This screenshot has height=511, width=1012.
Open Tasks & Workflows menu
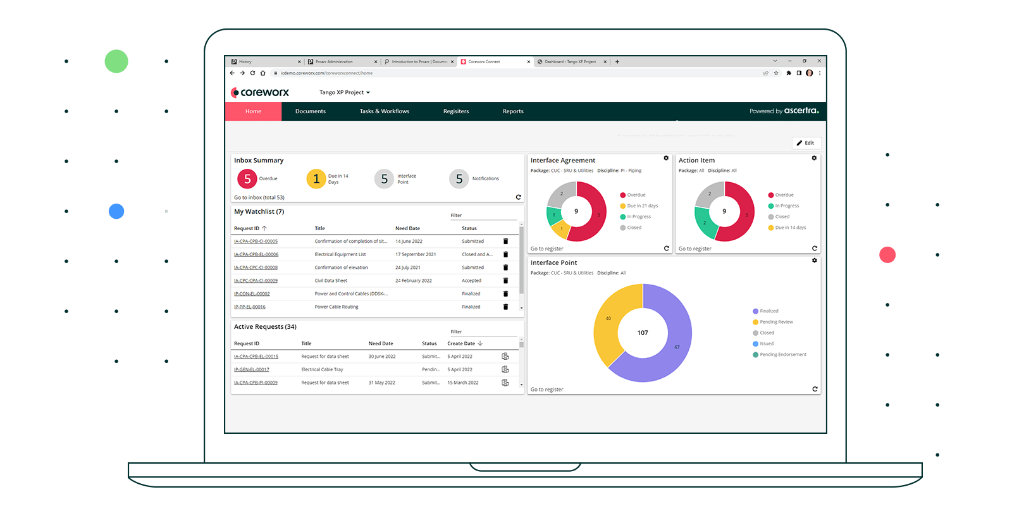[385, 111]
